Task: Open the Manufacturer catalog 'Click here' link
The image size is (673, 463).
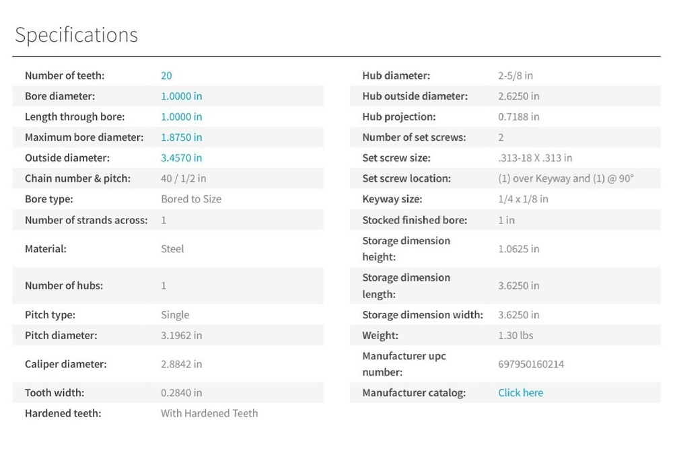Action: tap(520, 393)
